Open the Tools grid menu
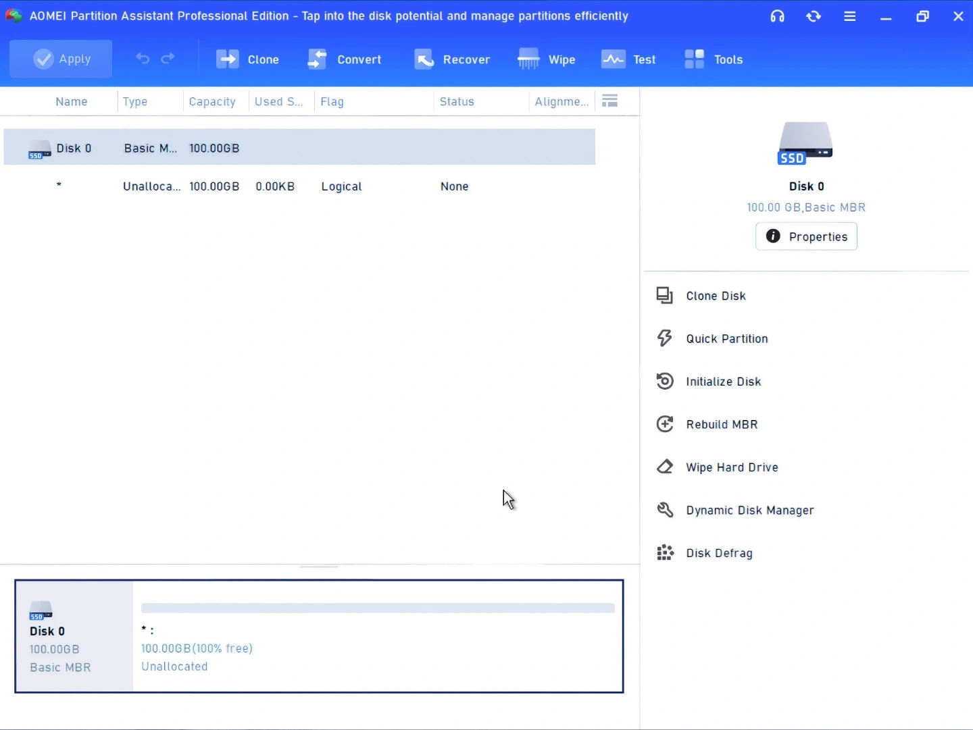973x730 pixels. (x=713, y=59)
